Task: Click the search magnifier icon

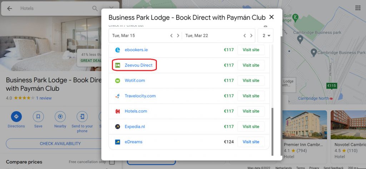Action: (x=95, y=9)
